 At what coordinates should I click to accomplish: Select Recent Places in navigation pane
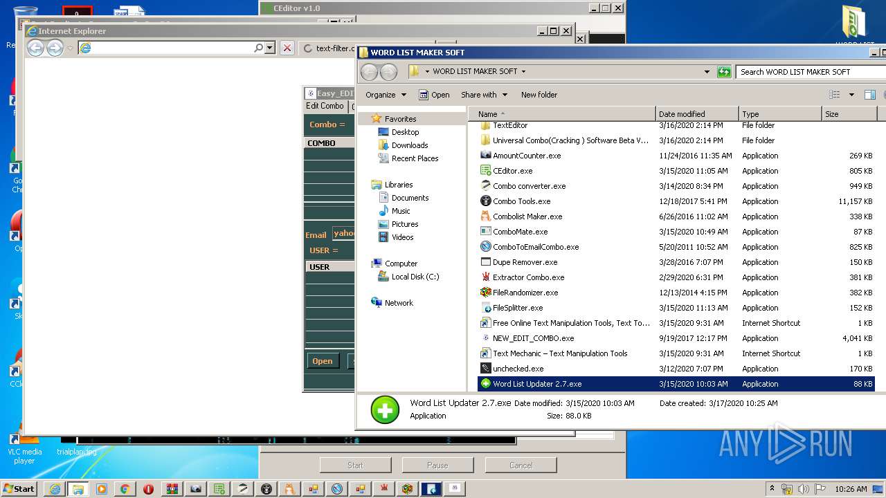coord(415,158)
